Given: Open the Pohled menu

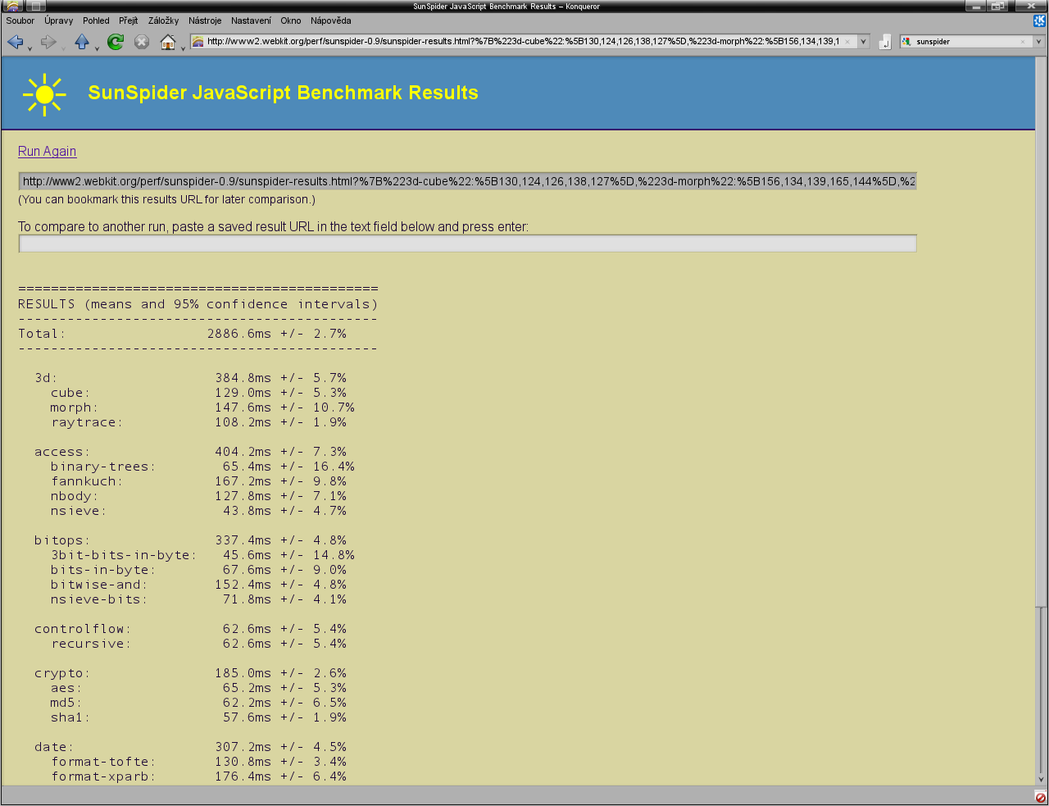Looking at the screenshot, I should point(96,20).
